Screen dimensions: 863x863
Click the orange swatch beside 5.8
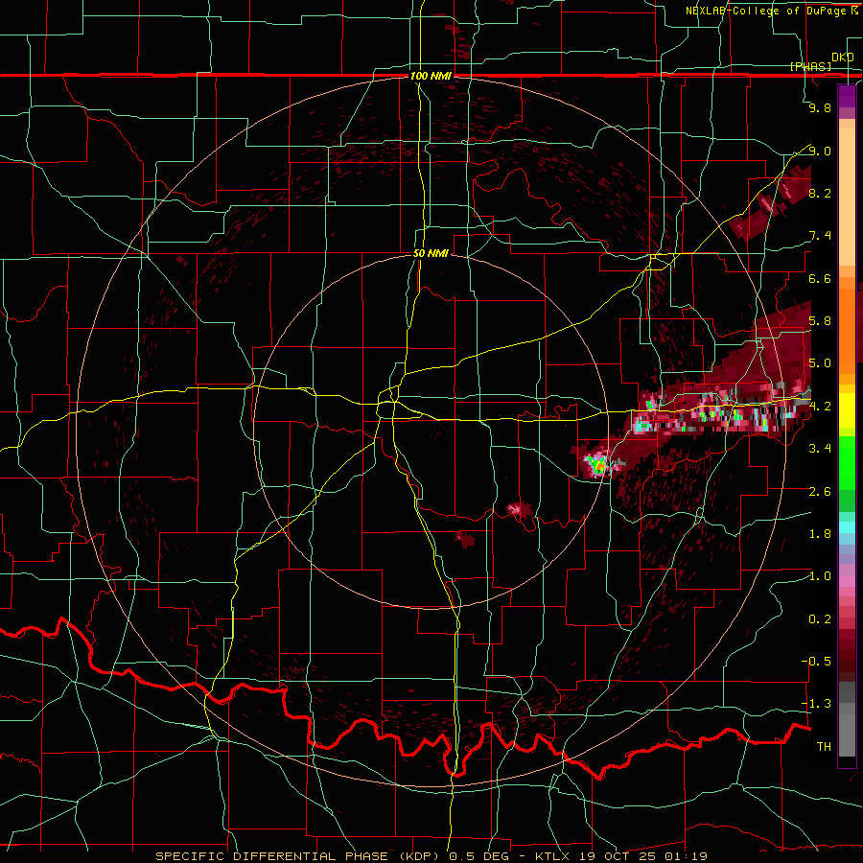pos(847,331)
